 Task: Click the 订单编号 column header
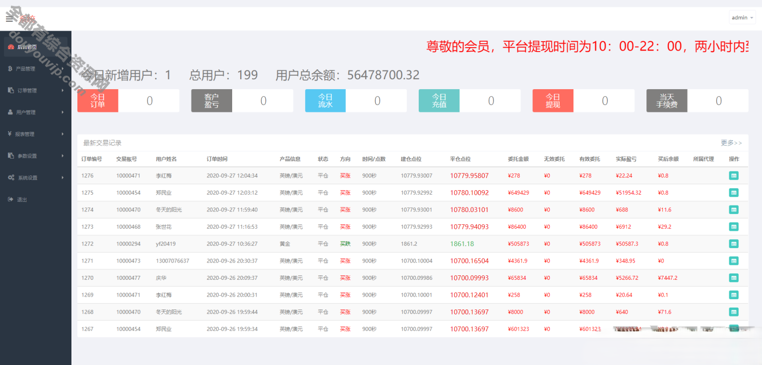click(x=92, y=159)
